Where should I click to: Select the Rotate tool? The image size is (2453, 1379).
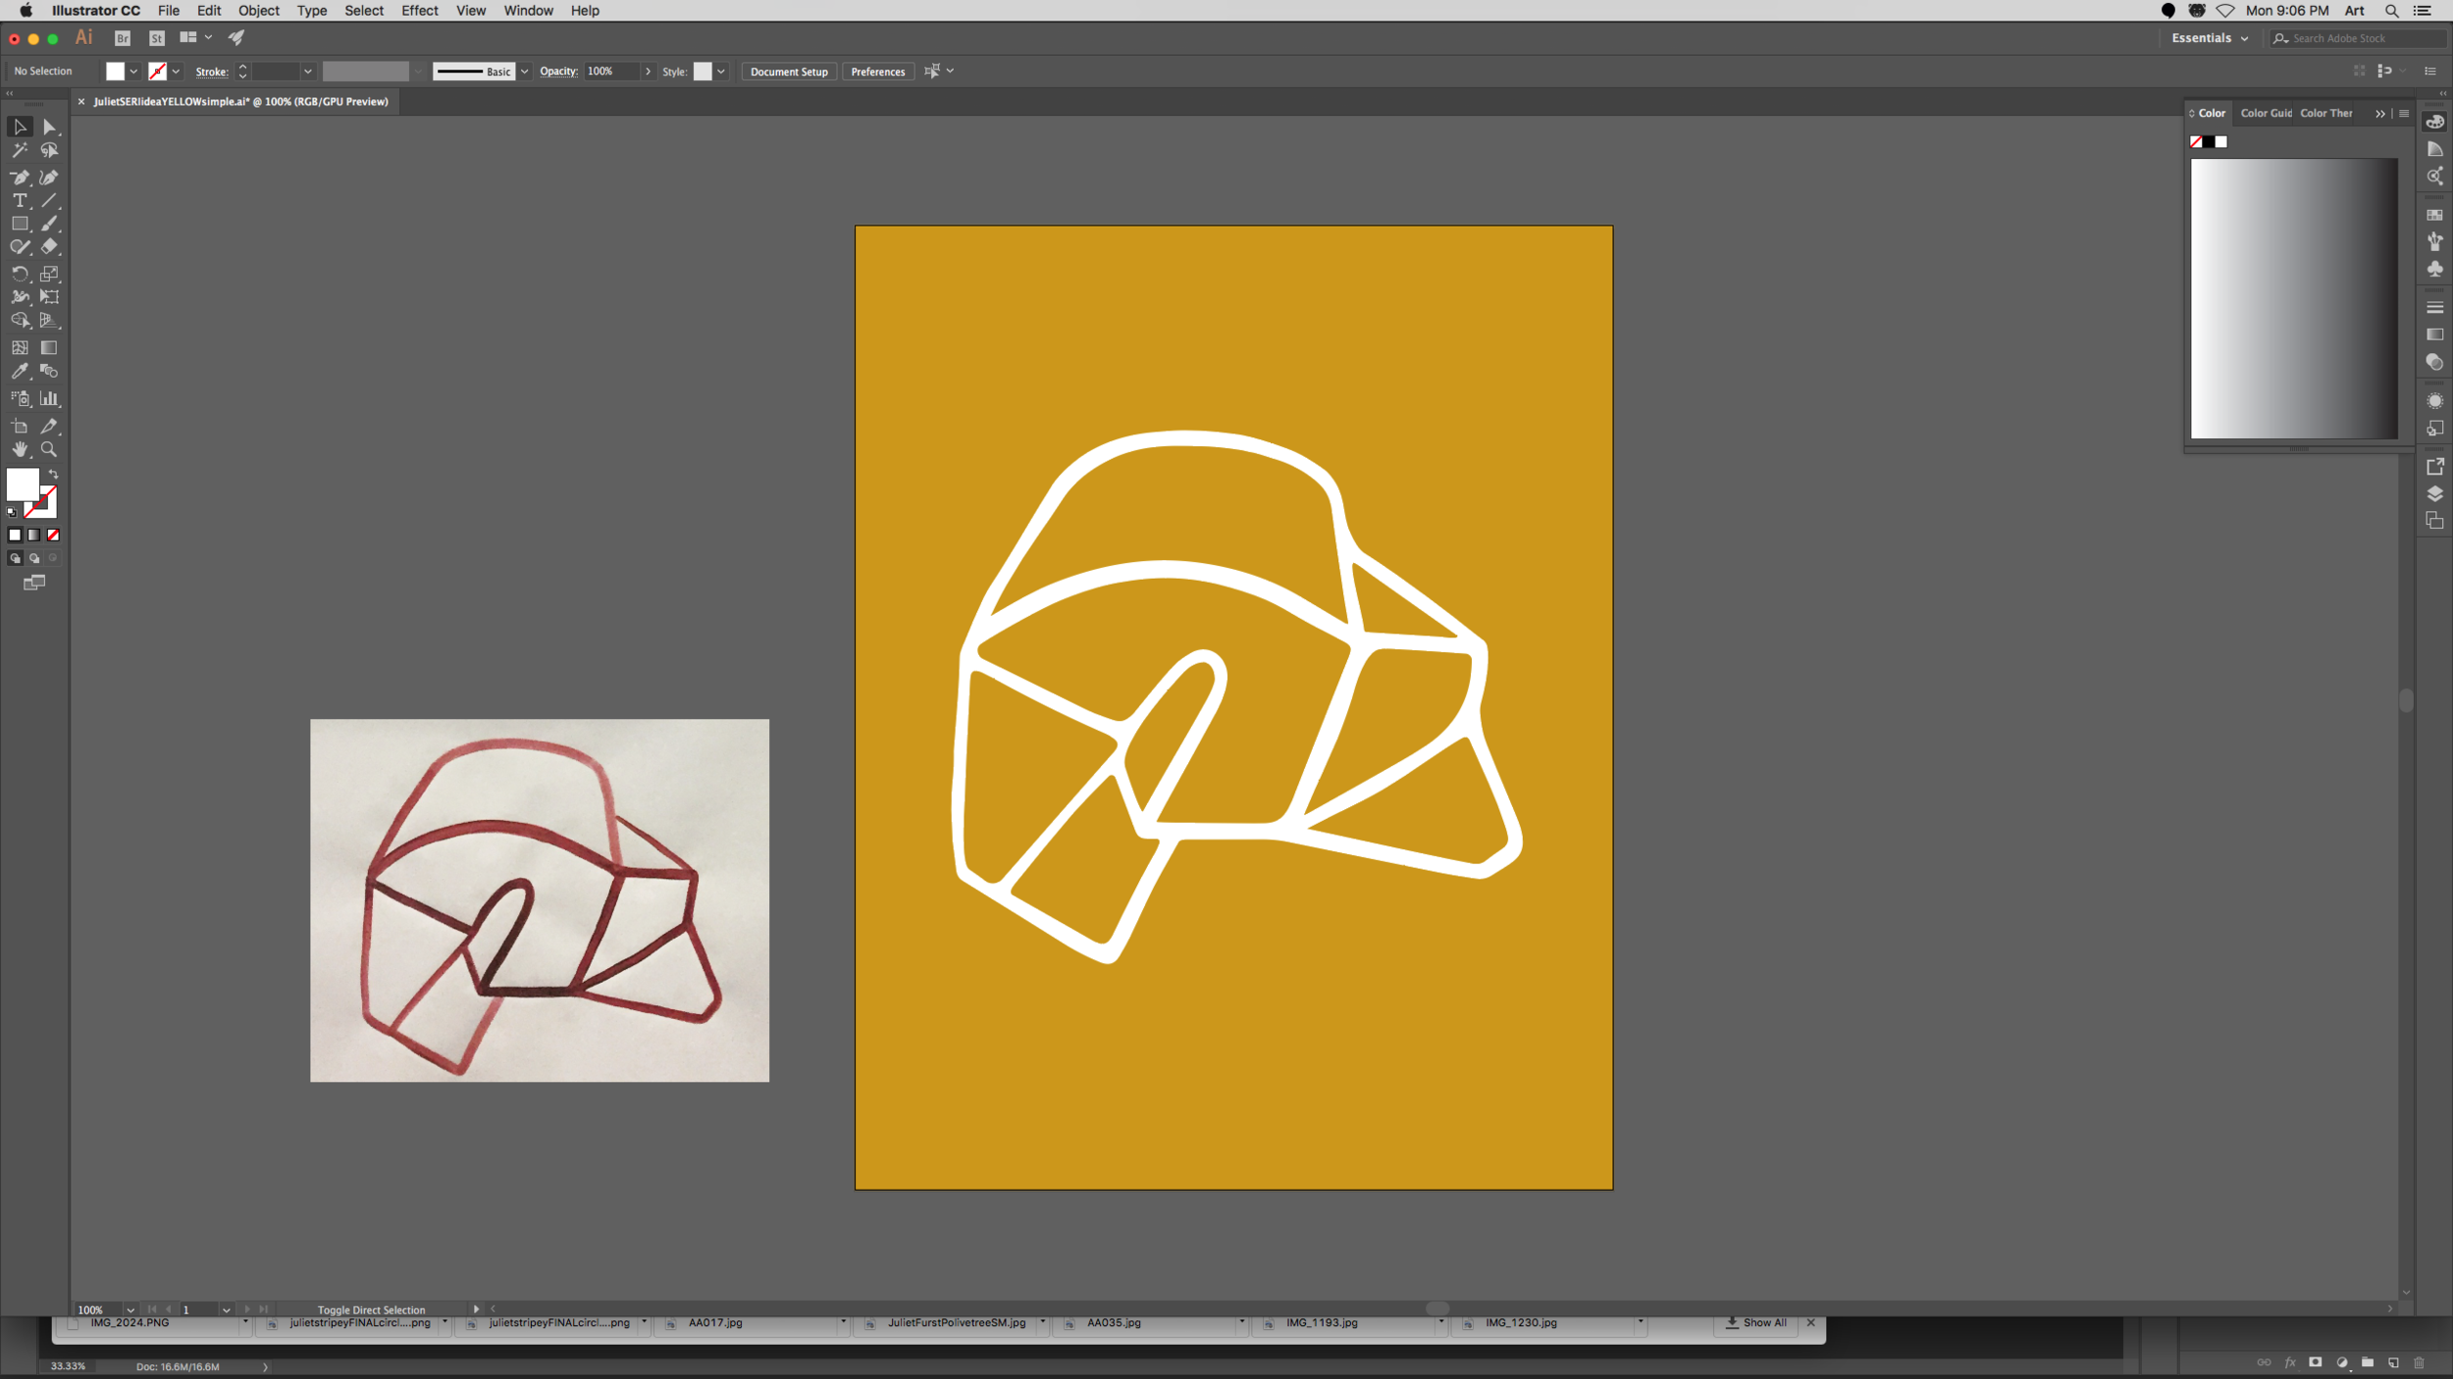[20, 274]
